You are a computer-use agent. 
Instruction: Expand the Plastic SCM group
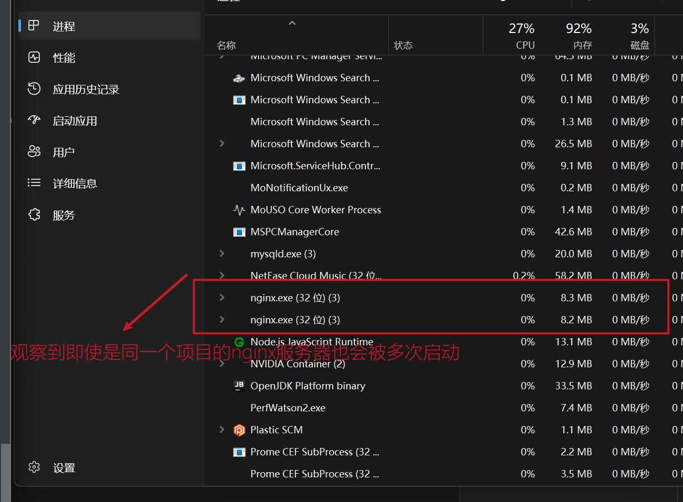coord(222,429)
